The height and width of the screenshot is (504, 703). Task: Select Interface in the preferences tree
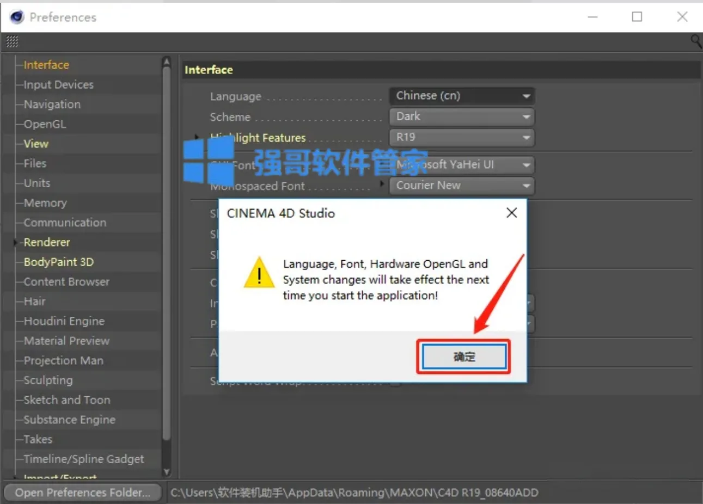point(46,65)
